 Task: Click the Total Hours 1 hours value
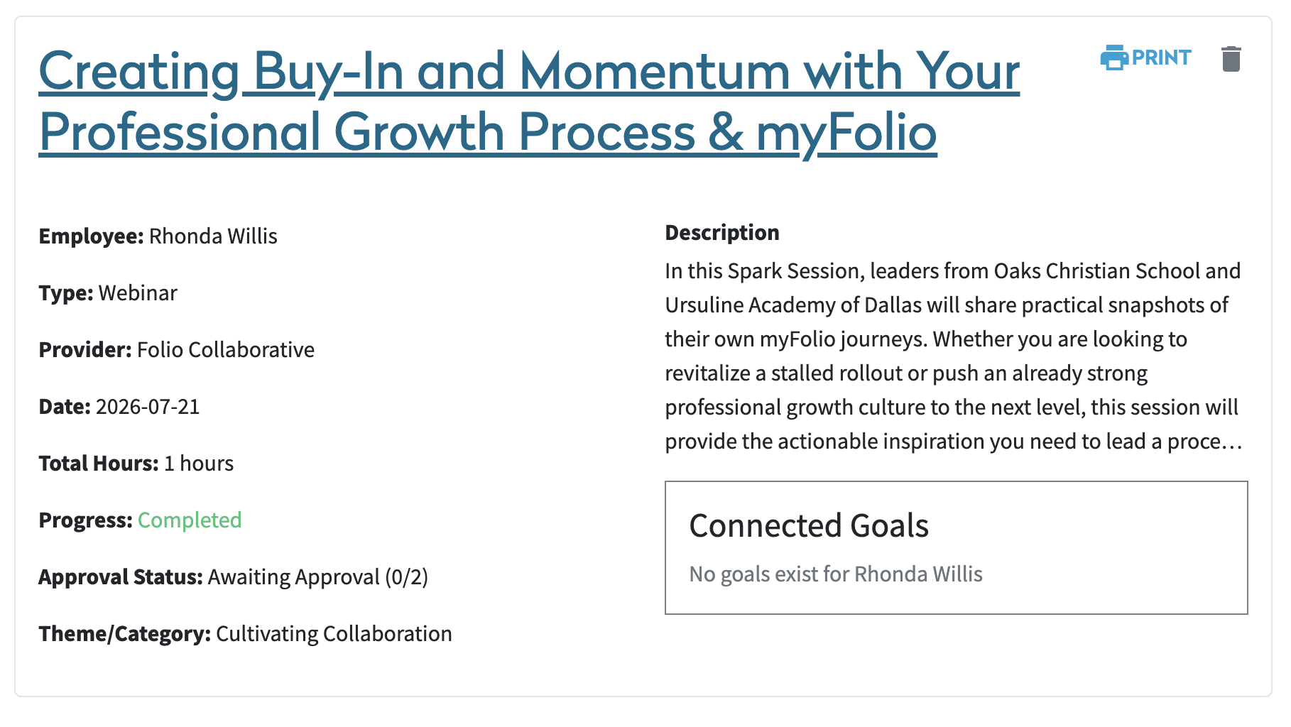(x=199, y=463)
